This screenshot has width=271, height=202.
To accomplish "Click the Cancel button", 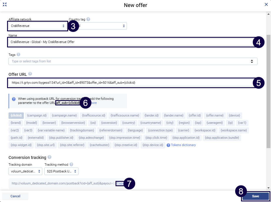I will coord(15,196).
